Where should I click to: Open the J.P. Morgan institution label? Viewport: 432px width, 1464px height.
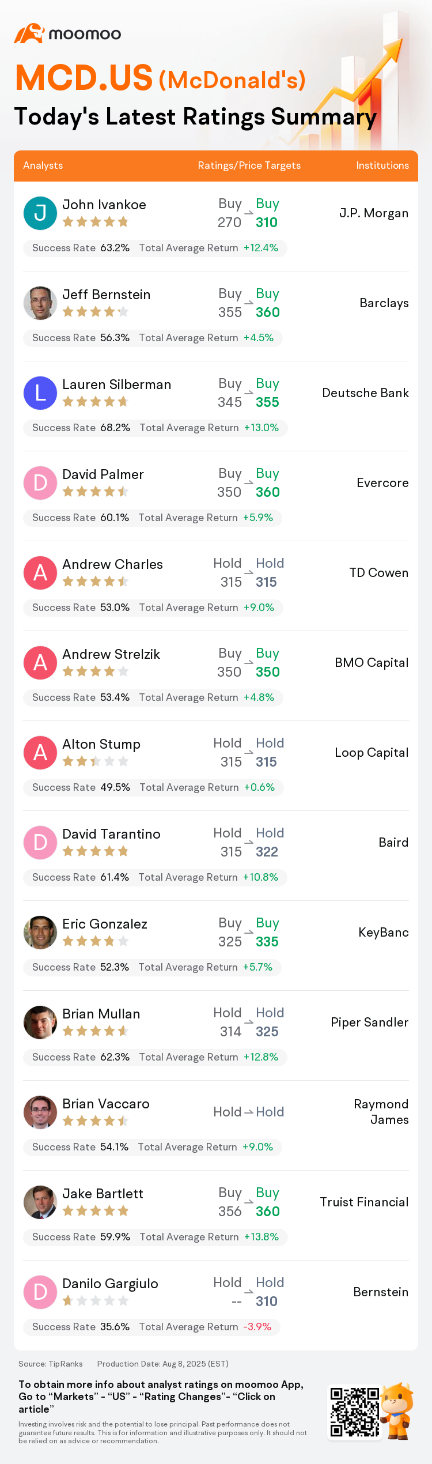(374, 213)
